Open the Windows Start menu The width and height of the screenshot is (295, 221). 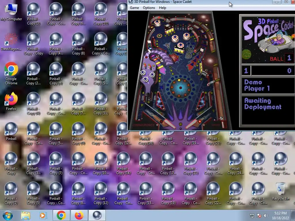pos(8,215)
